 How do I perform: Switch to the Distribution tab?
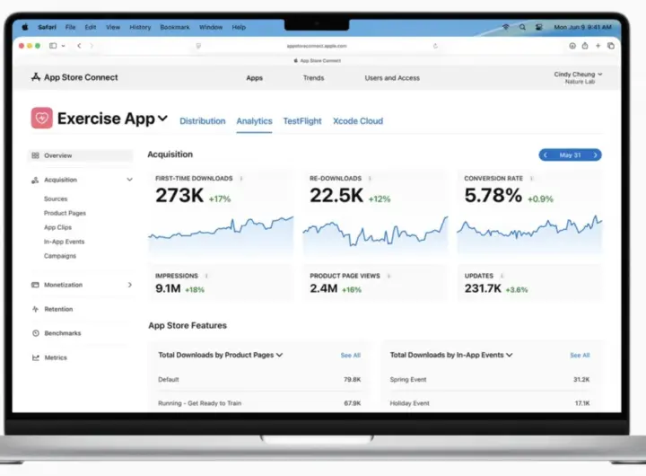point(202,121)
